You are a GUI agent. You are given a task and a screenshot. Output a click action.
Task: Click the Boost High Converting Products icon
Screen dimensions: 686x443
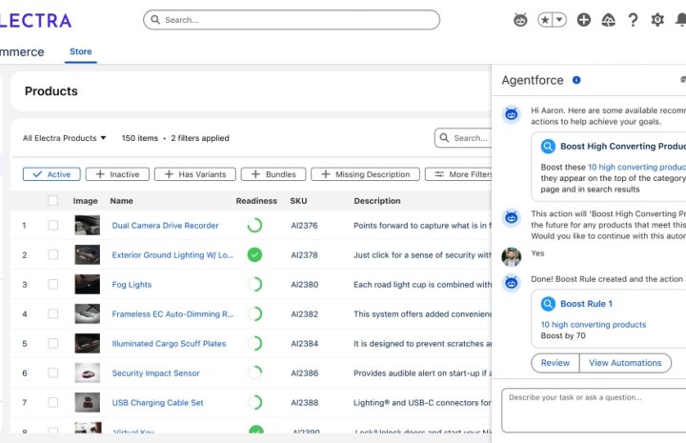click(x=548, y=146)
